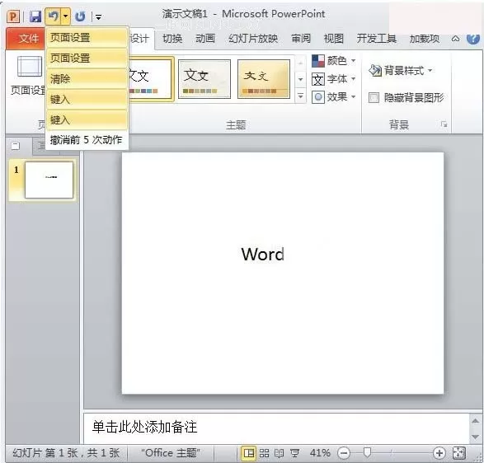Screen dimensions: 484x463
Task: Click the Word text on the slide
Action: (263, 255)
